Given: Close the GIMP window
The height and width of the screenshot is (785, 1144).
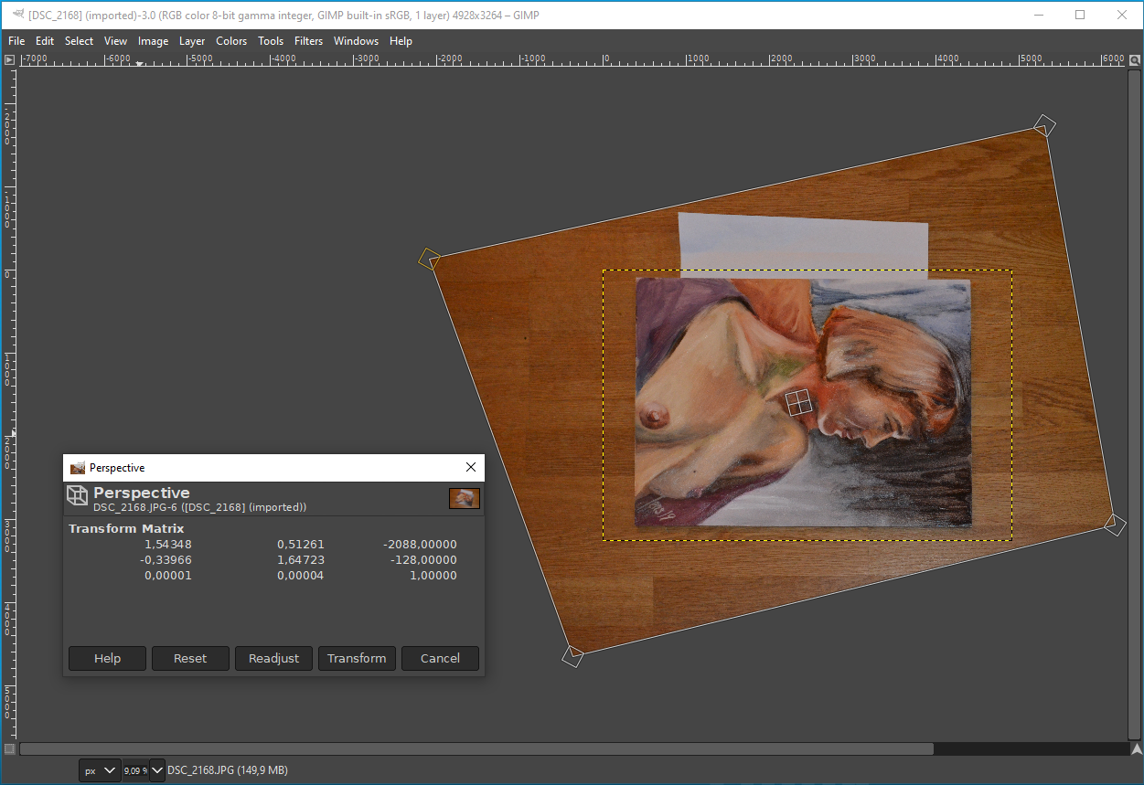Looking at the screenshot, I should pos(1122,15).
